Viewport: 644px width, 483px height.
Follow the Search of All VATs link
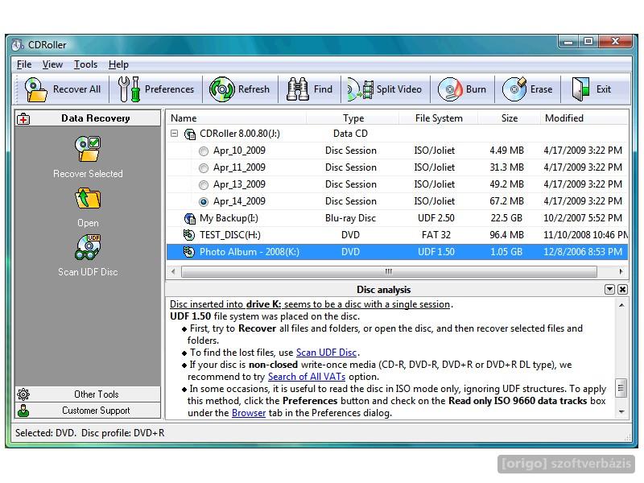307,377
